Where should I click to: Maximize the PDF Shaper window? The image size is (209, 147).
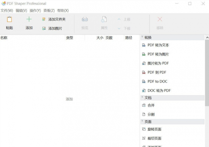pyautogui.click(x=190, y=3)
